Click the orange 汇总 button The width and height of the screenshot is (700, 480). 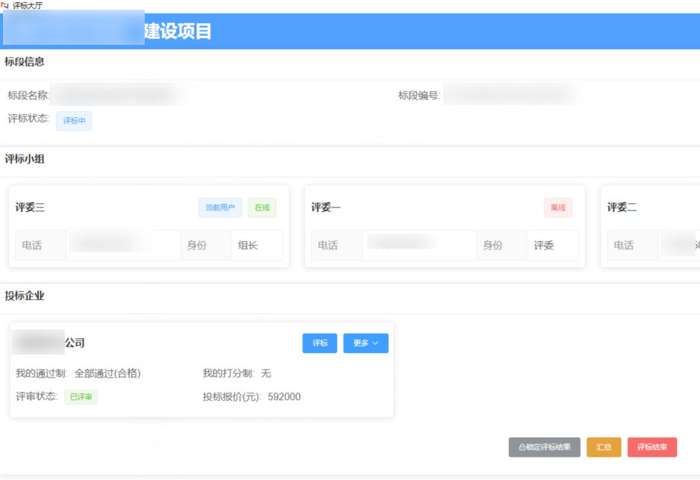point(603,447)
